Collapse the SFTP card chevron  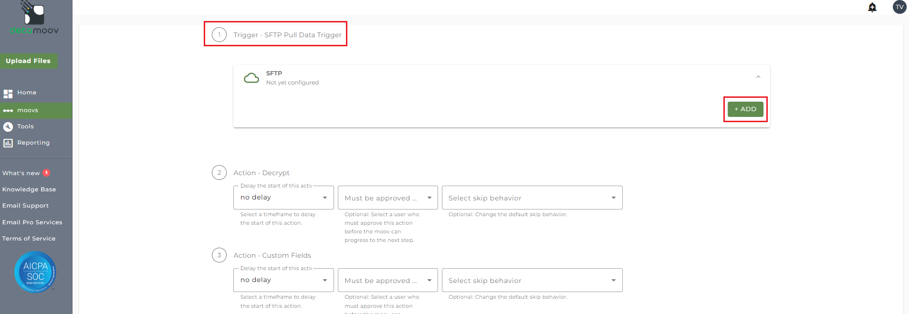[758, 77]
